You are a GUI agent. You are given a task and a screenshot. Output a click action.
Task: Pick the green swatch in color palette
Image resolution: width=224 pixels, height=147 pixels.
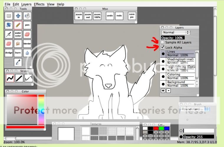161,128
